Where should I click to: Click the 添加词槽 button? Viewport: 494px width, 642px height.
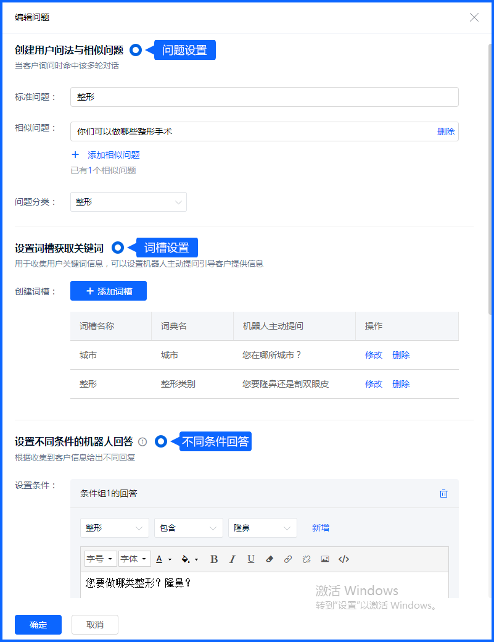pos(109,291)
